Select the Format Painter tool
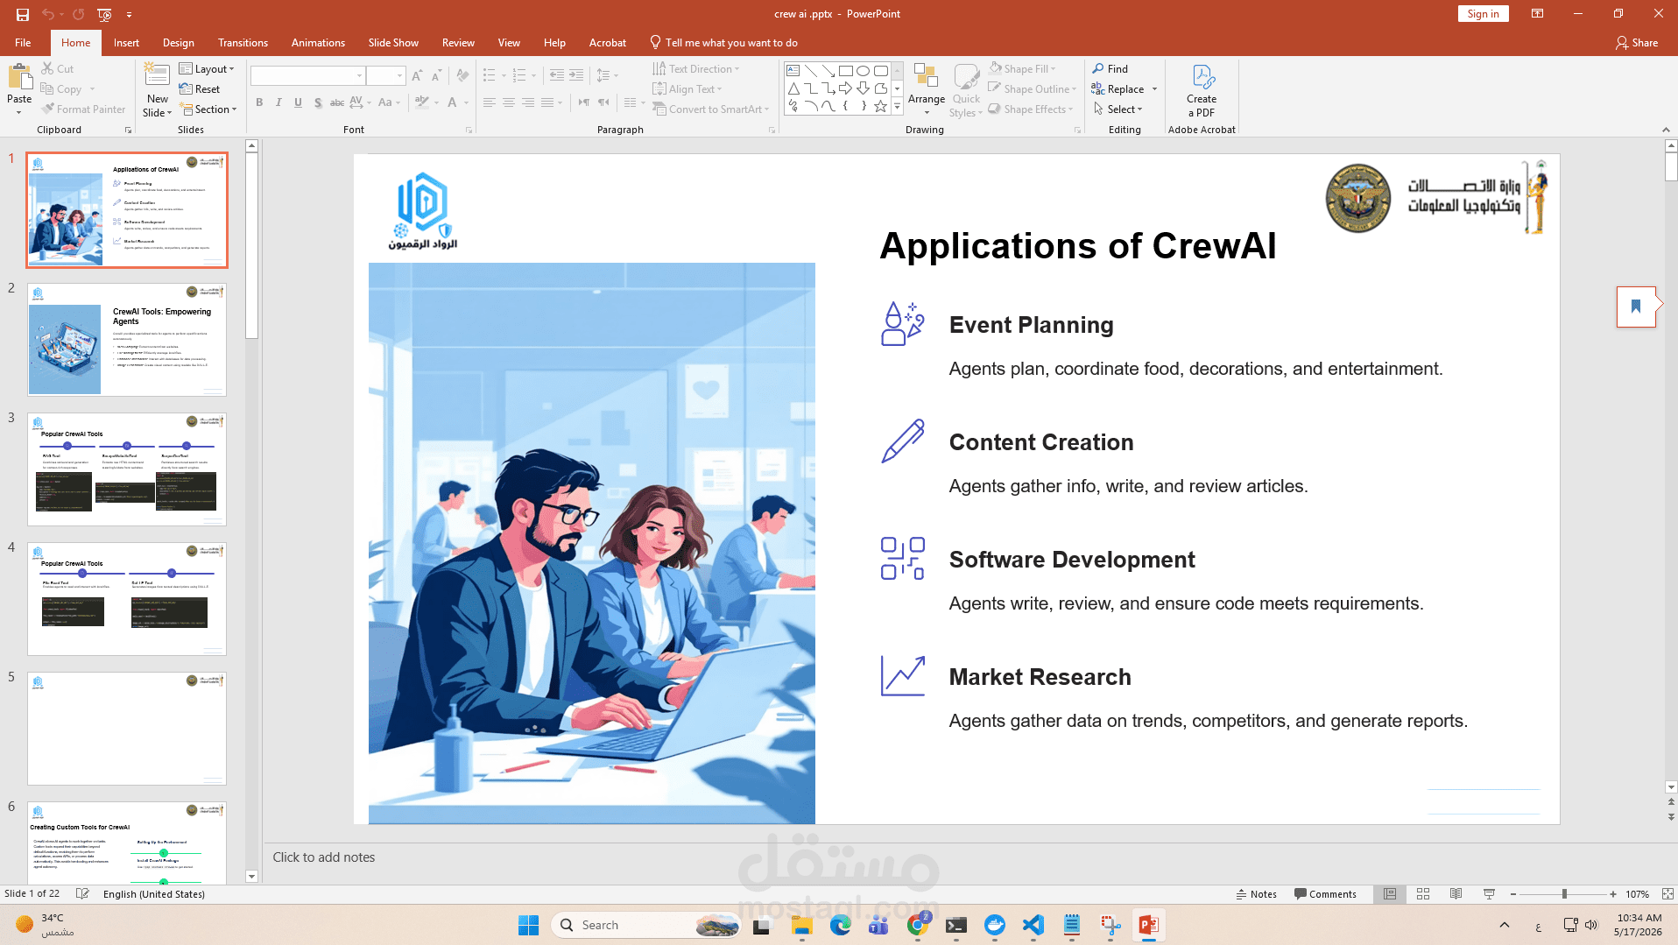 coord(83,109)
